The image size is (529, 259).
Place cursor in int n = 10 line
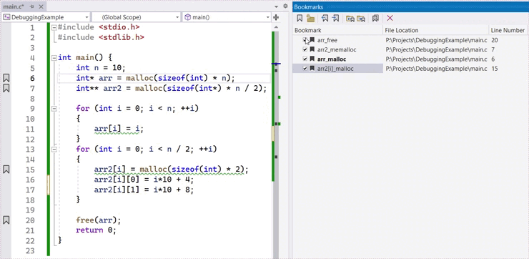tap(101, 68)
